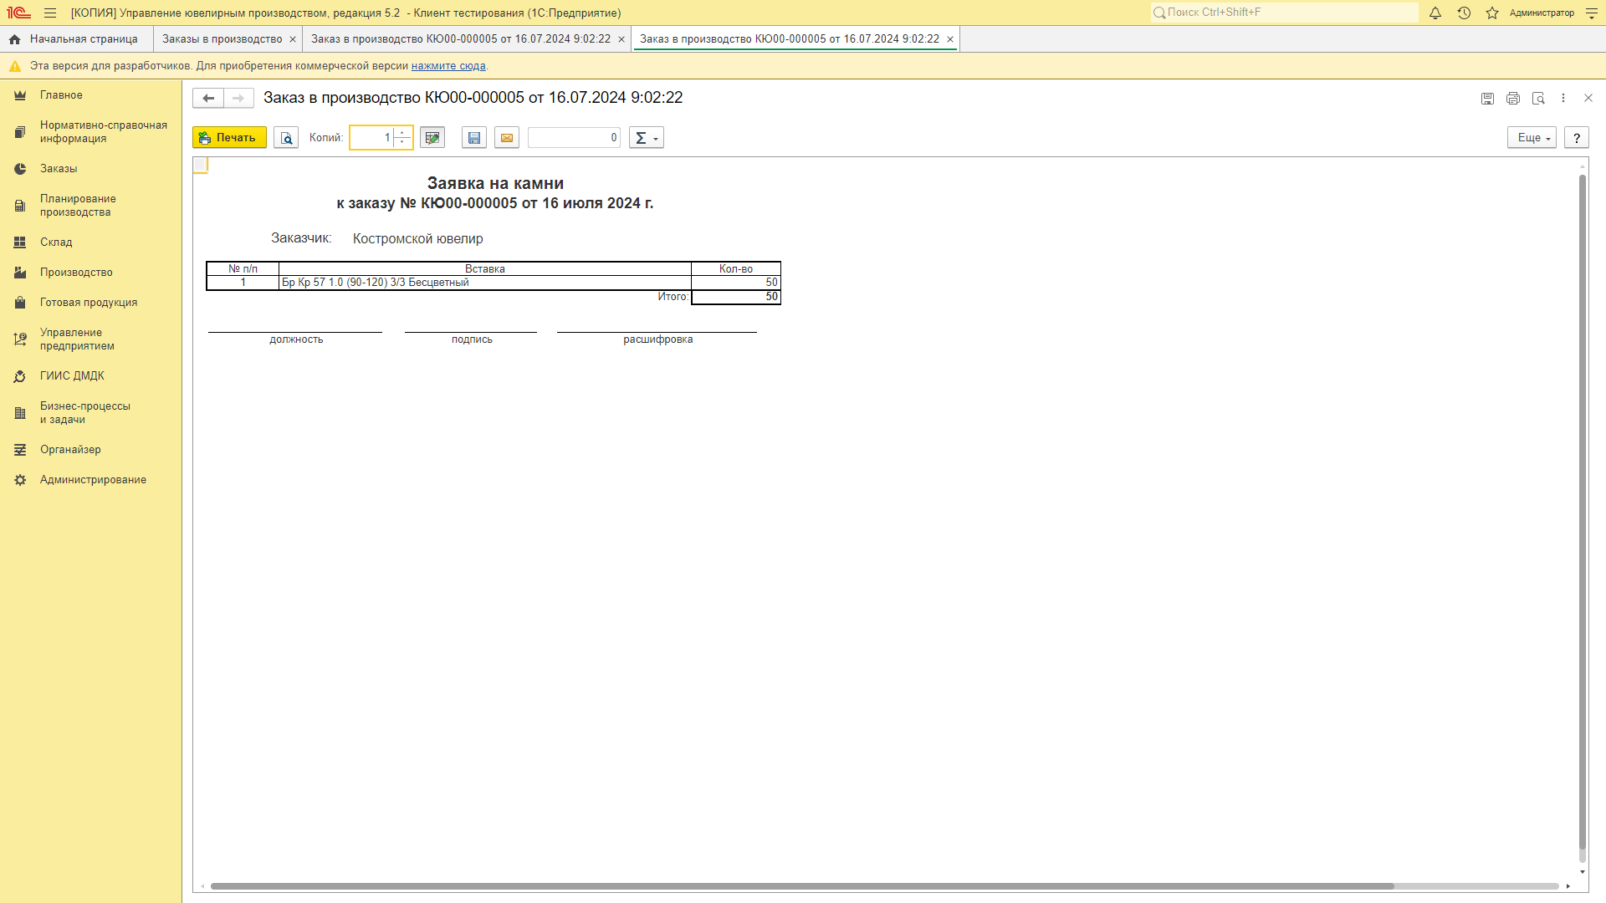Open the Главное section

[x=90, y=95]
